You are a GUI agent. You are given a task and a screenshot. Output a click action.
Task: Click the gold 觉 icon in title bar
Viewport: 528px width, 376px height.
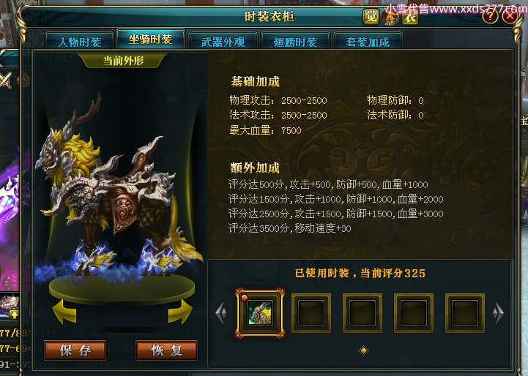coord(371,16)
